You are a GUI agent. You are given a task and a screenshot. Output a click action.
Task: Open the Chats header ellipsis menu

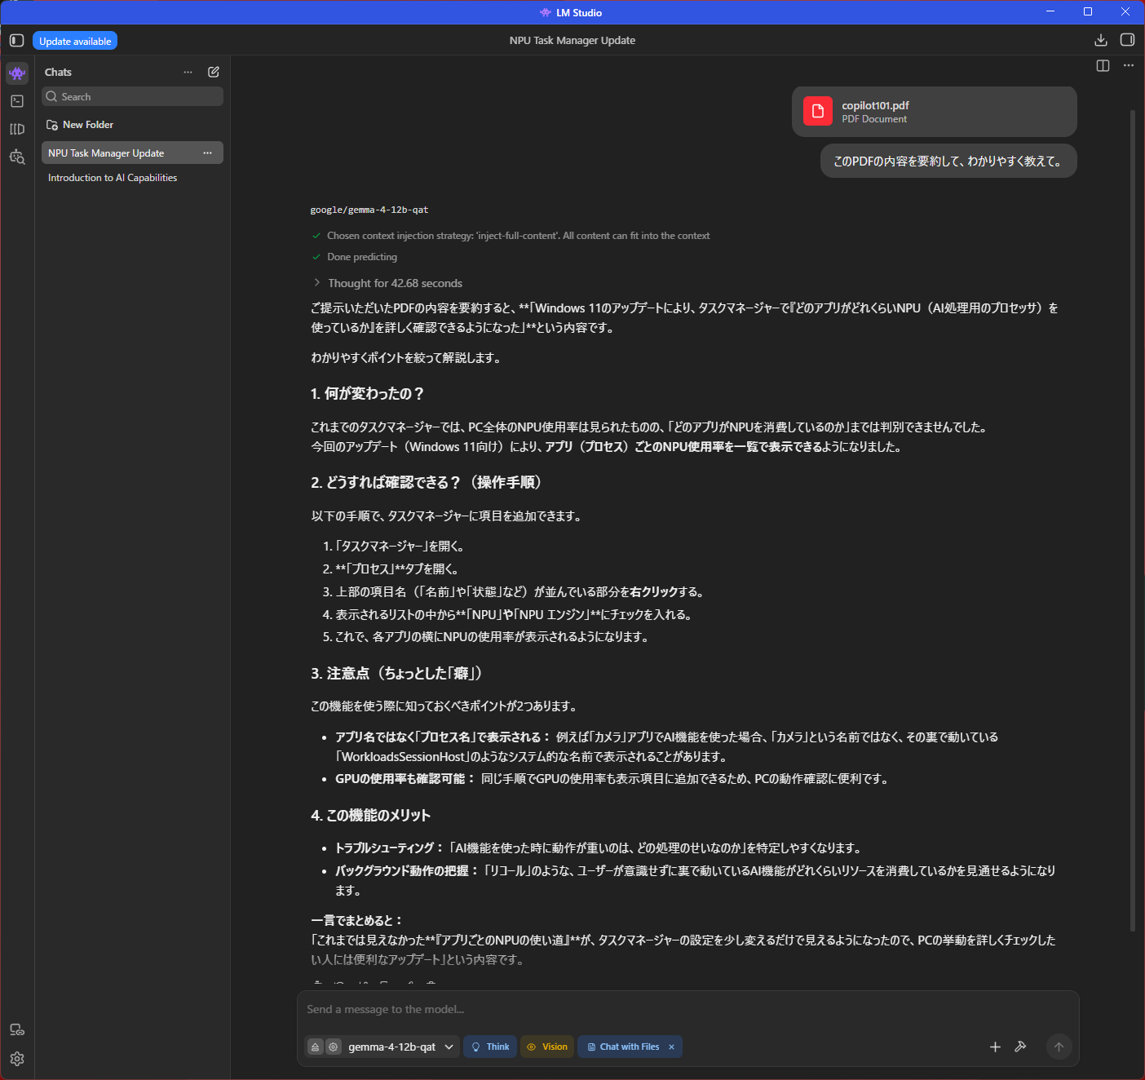click(x=188, y=72)
